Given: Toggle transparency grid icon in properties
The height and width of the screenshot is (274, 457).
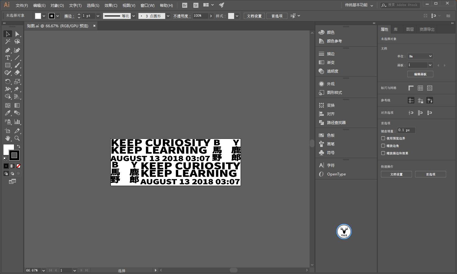Looking at the screenshot, I should point(430,88).
